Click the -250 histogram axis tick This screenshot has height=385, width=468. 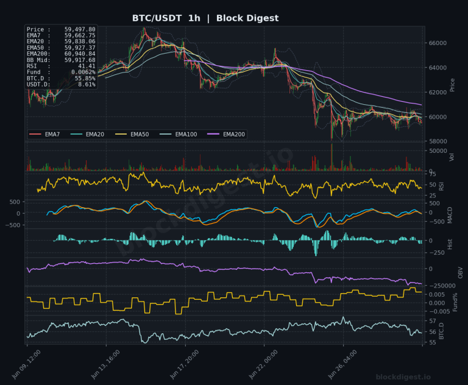pos(436,253)
